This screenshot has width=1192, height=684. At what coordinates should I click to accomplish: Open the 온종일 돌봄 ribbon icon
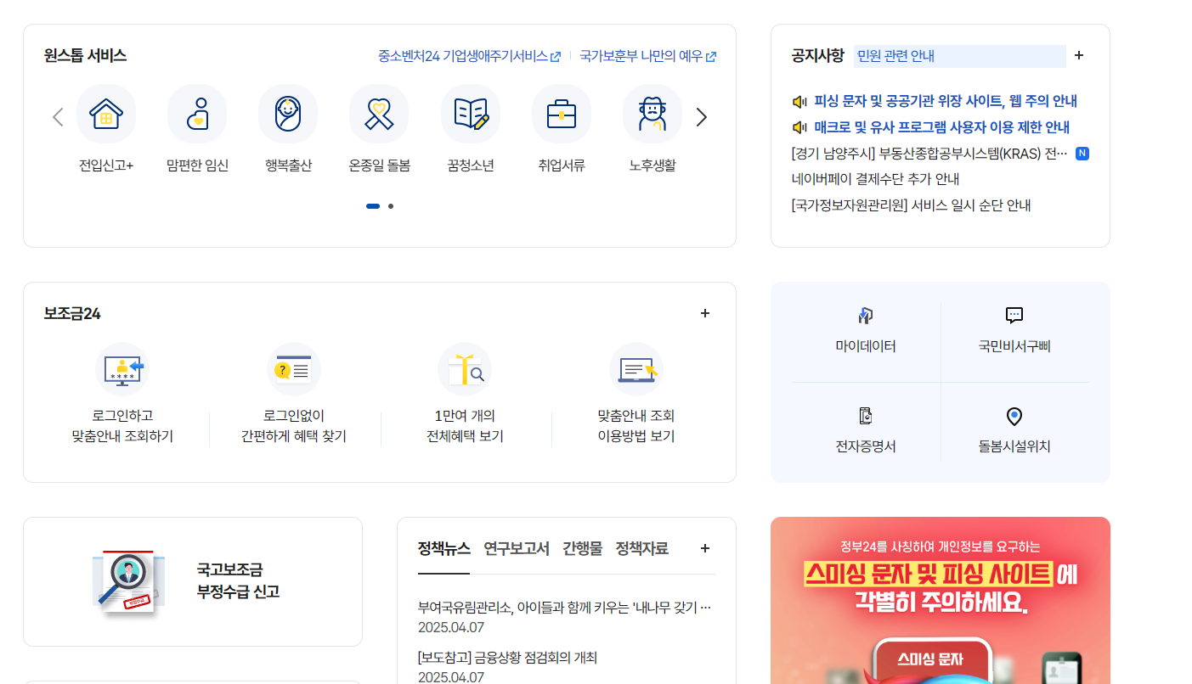click(379, 114)
